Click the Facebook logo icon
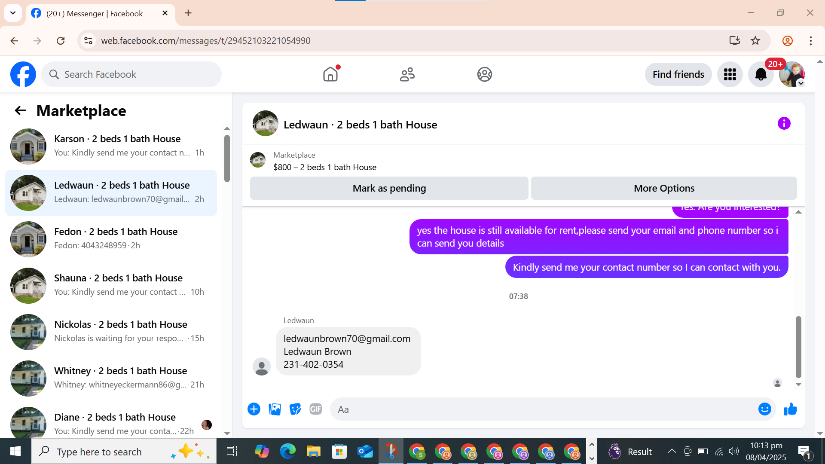 pyautogui.click(x=23, y=74)
